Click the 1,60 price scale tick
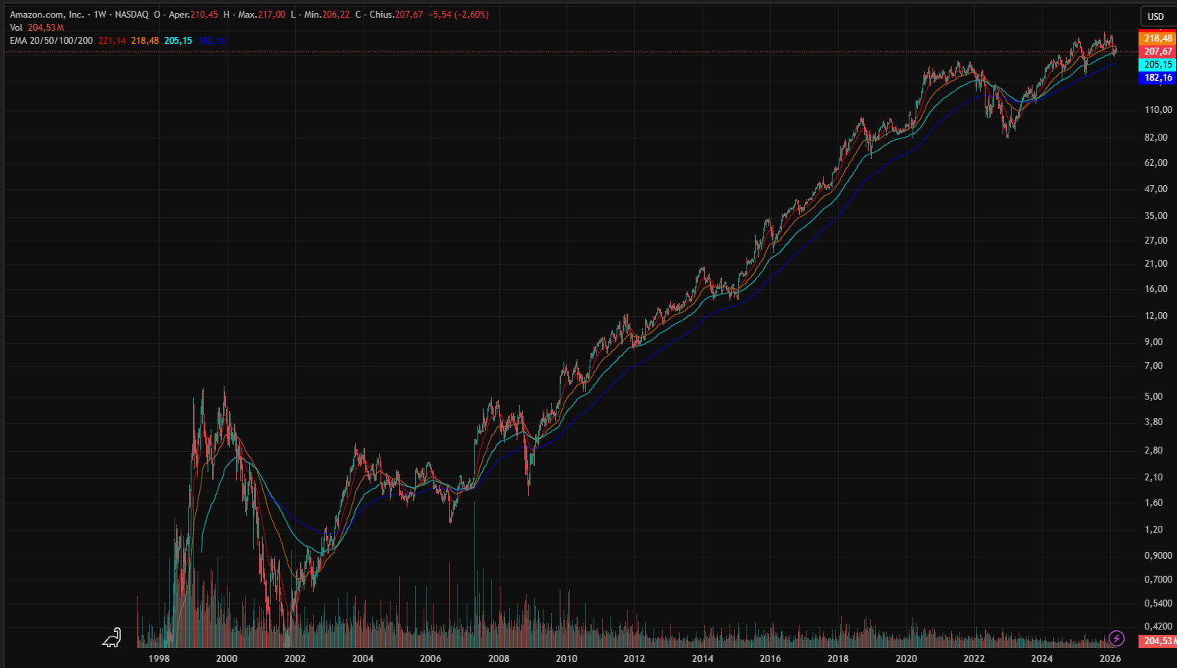Screen dimensions: 1177x668 click(1154, 503)
